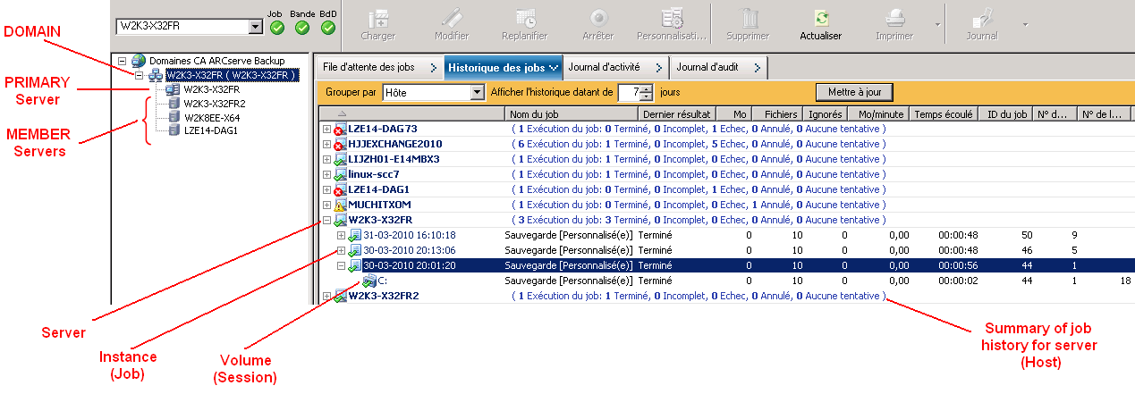Click the Mettre à jour button

coord(854,92)
